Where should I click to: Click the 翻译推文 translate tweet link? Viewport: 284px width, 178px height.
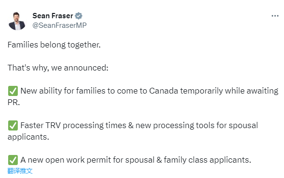[20, 171]
